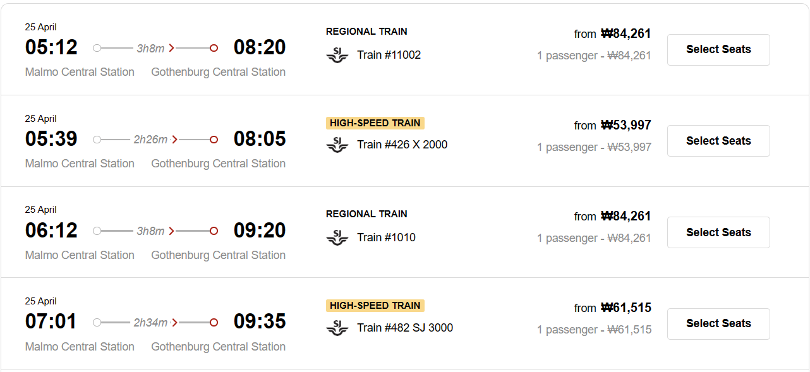Select Seats for the 05:39 high-speed train
Image resolution: width=810 pixels, height=372 pixels.
click(x=718, y=141)
